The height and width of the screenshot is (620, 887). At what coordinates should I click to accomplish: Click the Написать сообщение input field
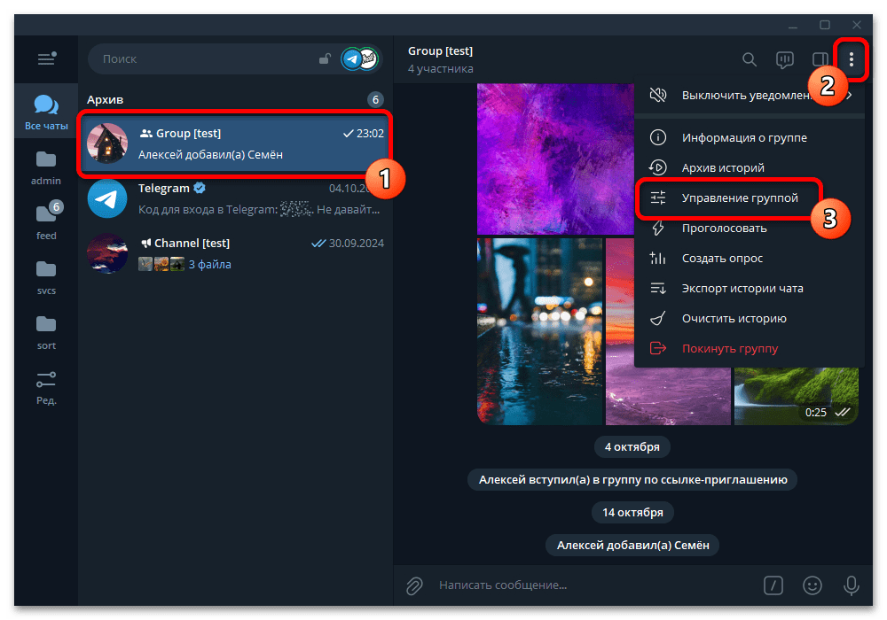coord(594,585)
